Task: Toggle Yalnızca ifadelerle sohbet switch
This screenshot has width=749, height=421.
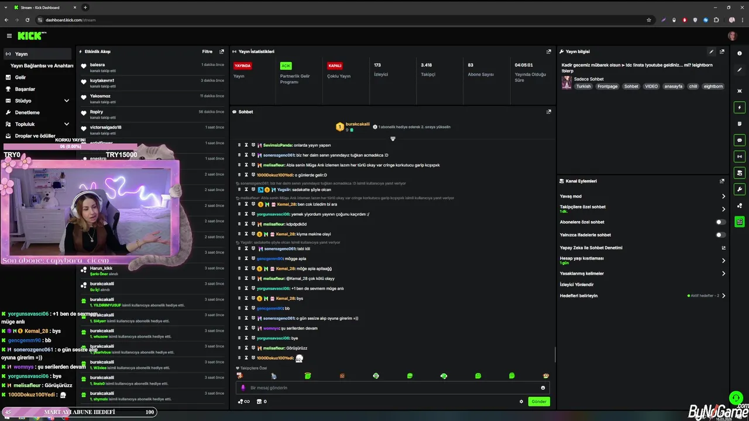Action: (721, 235)
